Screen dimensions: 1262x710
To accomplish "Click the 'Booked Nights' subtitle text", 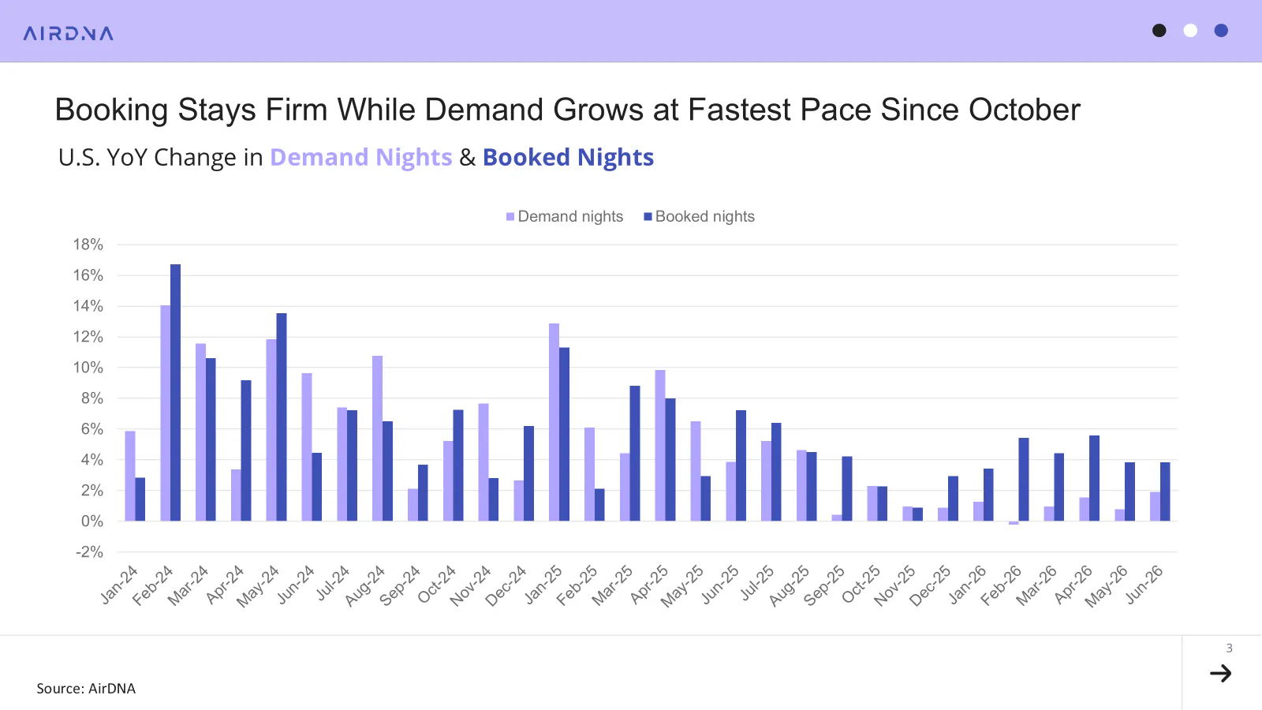I will pyautogui.click(x=568, y=157).
